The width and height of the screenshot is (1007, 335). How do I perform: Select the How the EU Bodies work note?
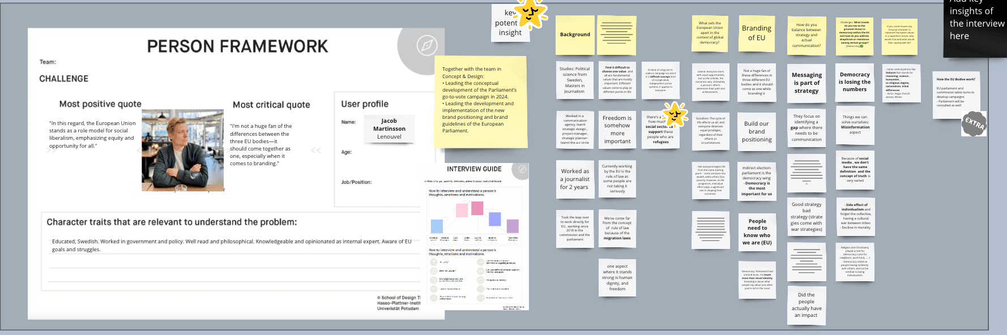coord(956,94)
